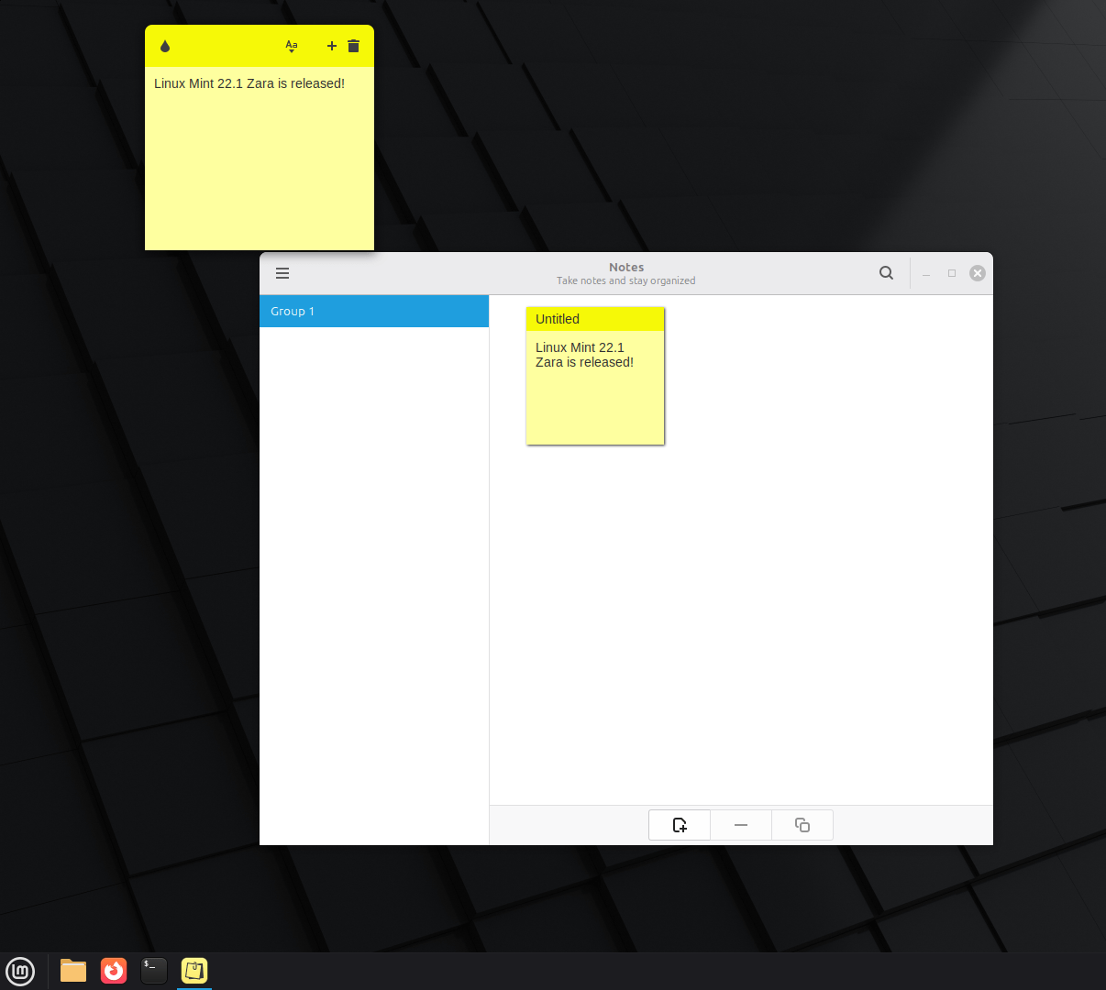
Task: Select the Untitled note thumbnail
Action: point(594,387)
